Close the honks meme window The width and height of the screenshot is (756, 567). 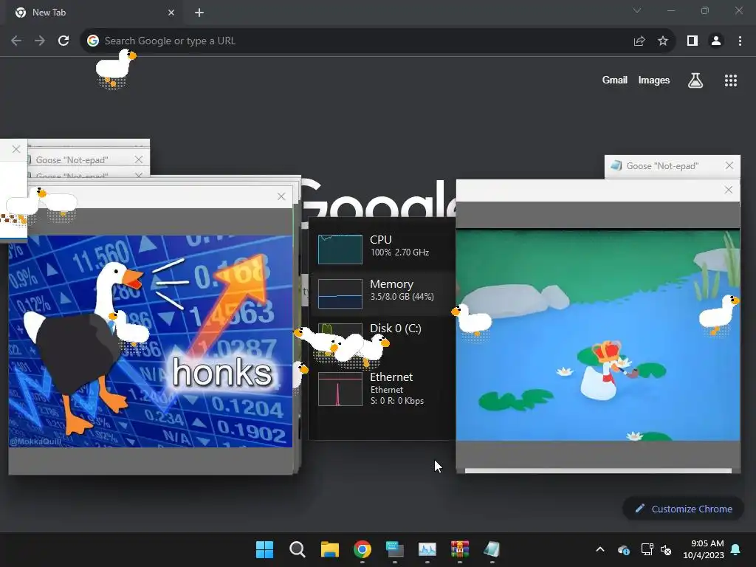[x=281, y=196]
